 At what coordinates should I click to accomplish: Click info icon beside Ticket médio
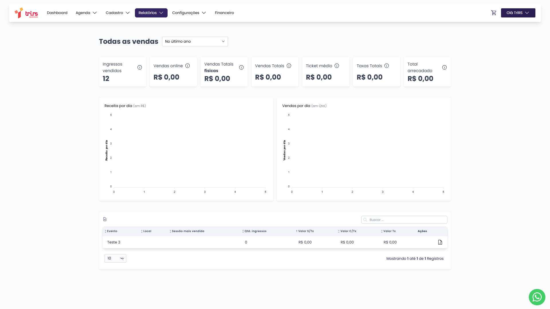pyautogui.click(x=337, y=66)
